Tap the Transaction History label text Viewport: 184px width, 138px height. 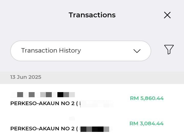[x=51, y=51]
